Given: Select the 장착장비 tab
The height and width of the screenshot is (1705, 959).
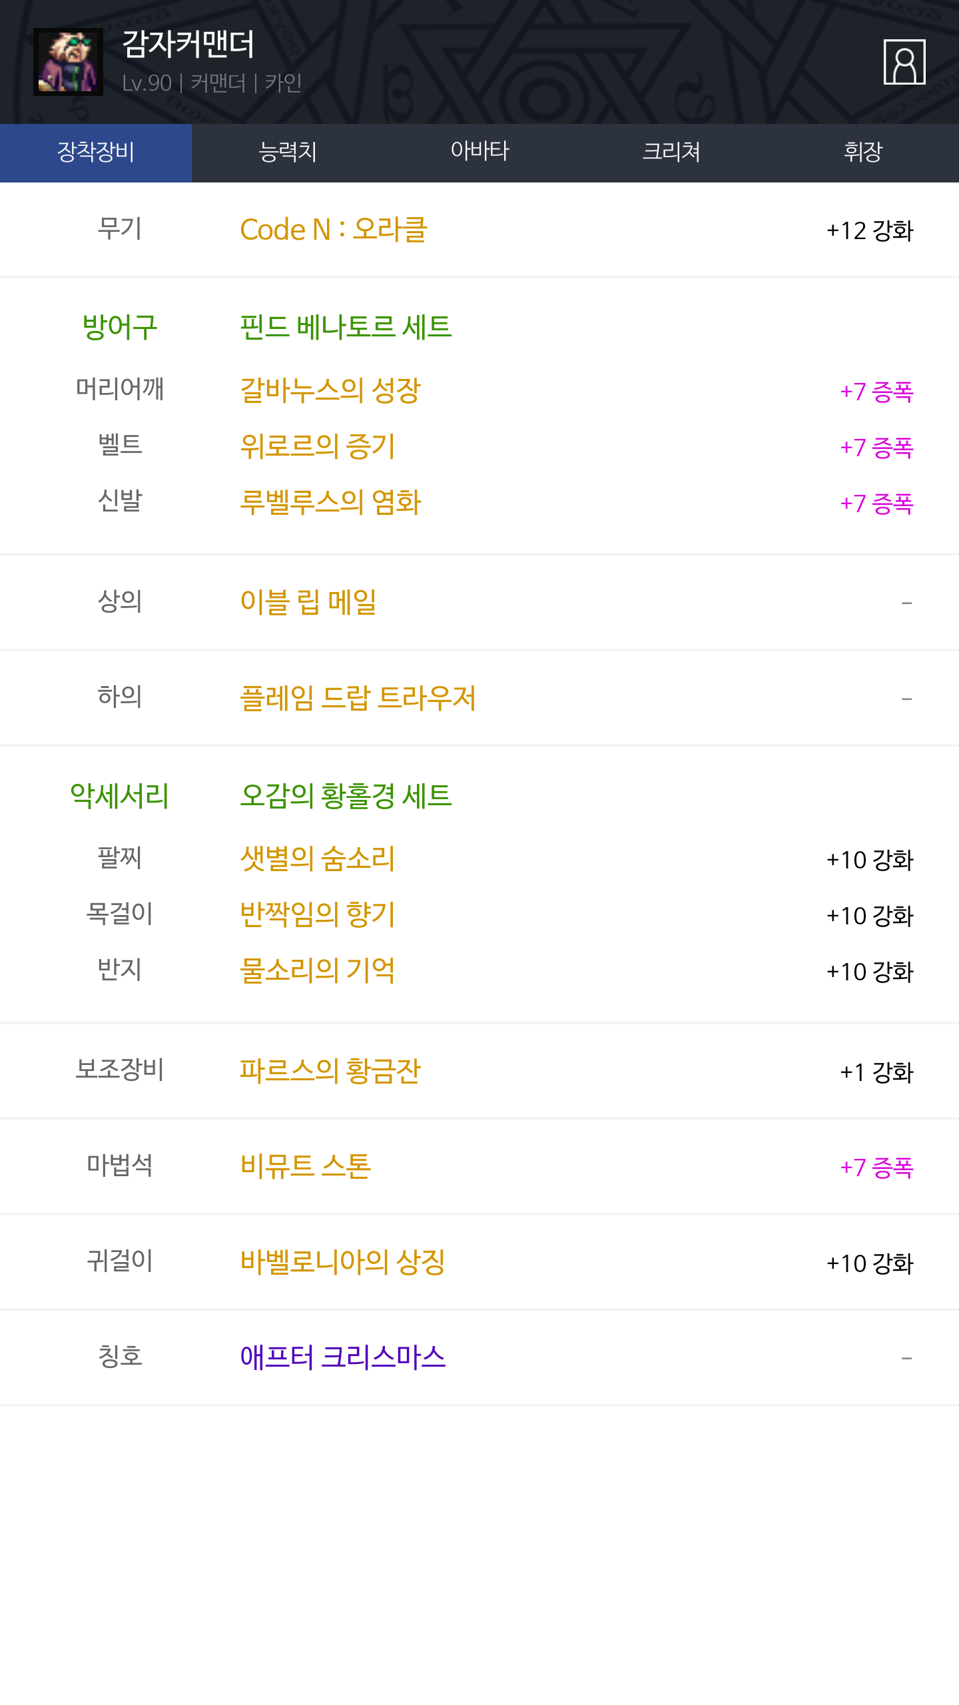Looking at the screenshot, I should [x=96, y=153].
